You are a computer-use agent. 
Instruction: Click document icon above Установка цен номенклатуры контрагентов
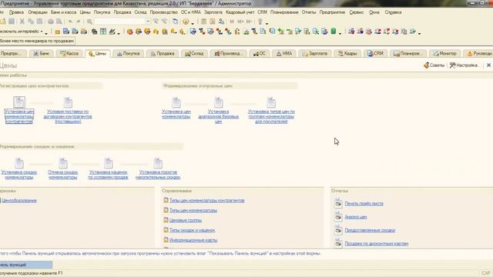point(19,102)
